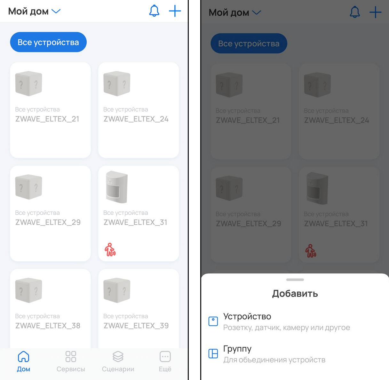Screen dimensions: 389x380
Task: Click the red motion icon on left ZWAVE_ELTEX_31 card
Action: [110, 249]
